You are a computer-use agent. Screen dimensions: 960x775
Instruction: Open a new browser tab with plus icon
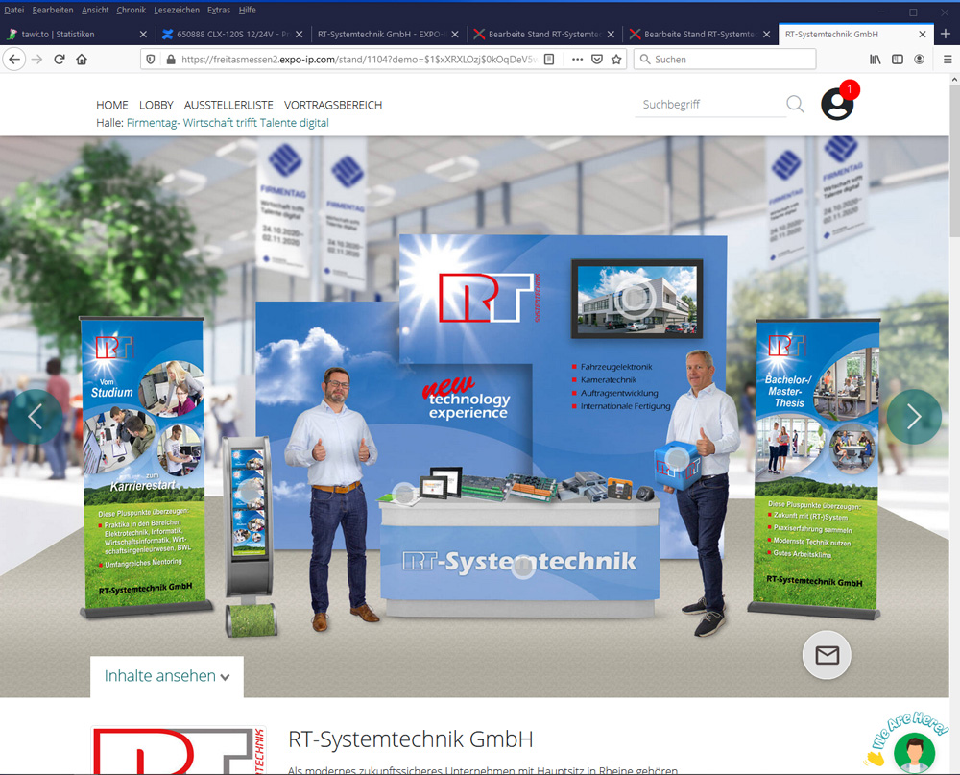pos(946,34)
